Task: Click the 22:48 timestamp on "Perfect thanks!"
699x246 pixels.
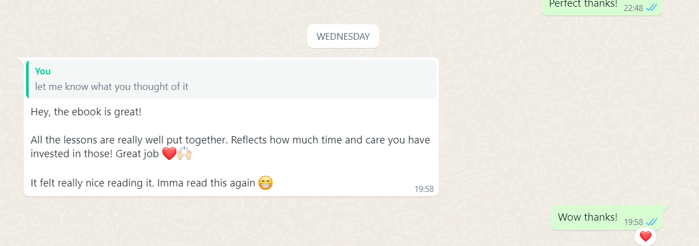Action: tap(633, 8)
